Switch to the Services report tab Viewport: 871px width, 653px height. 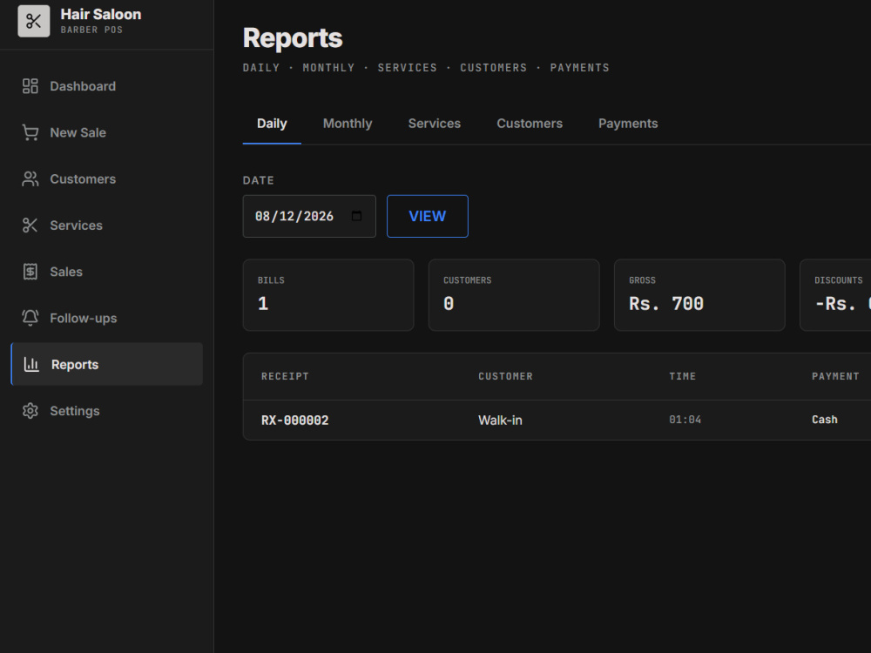[x=435, y=124]
